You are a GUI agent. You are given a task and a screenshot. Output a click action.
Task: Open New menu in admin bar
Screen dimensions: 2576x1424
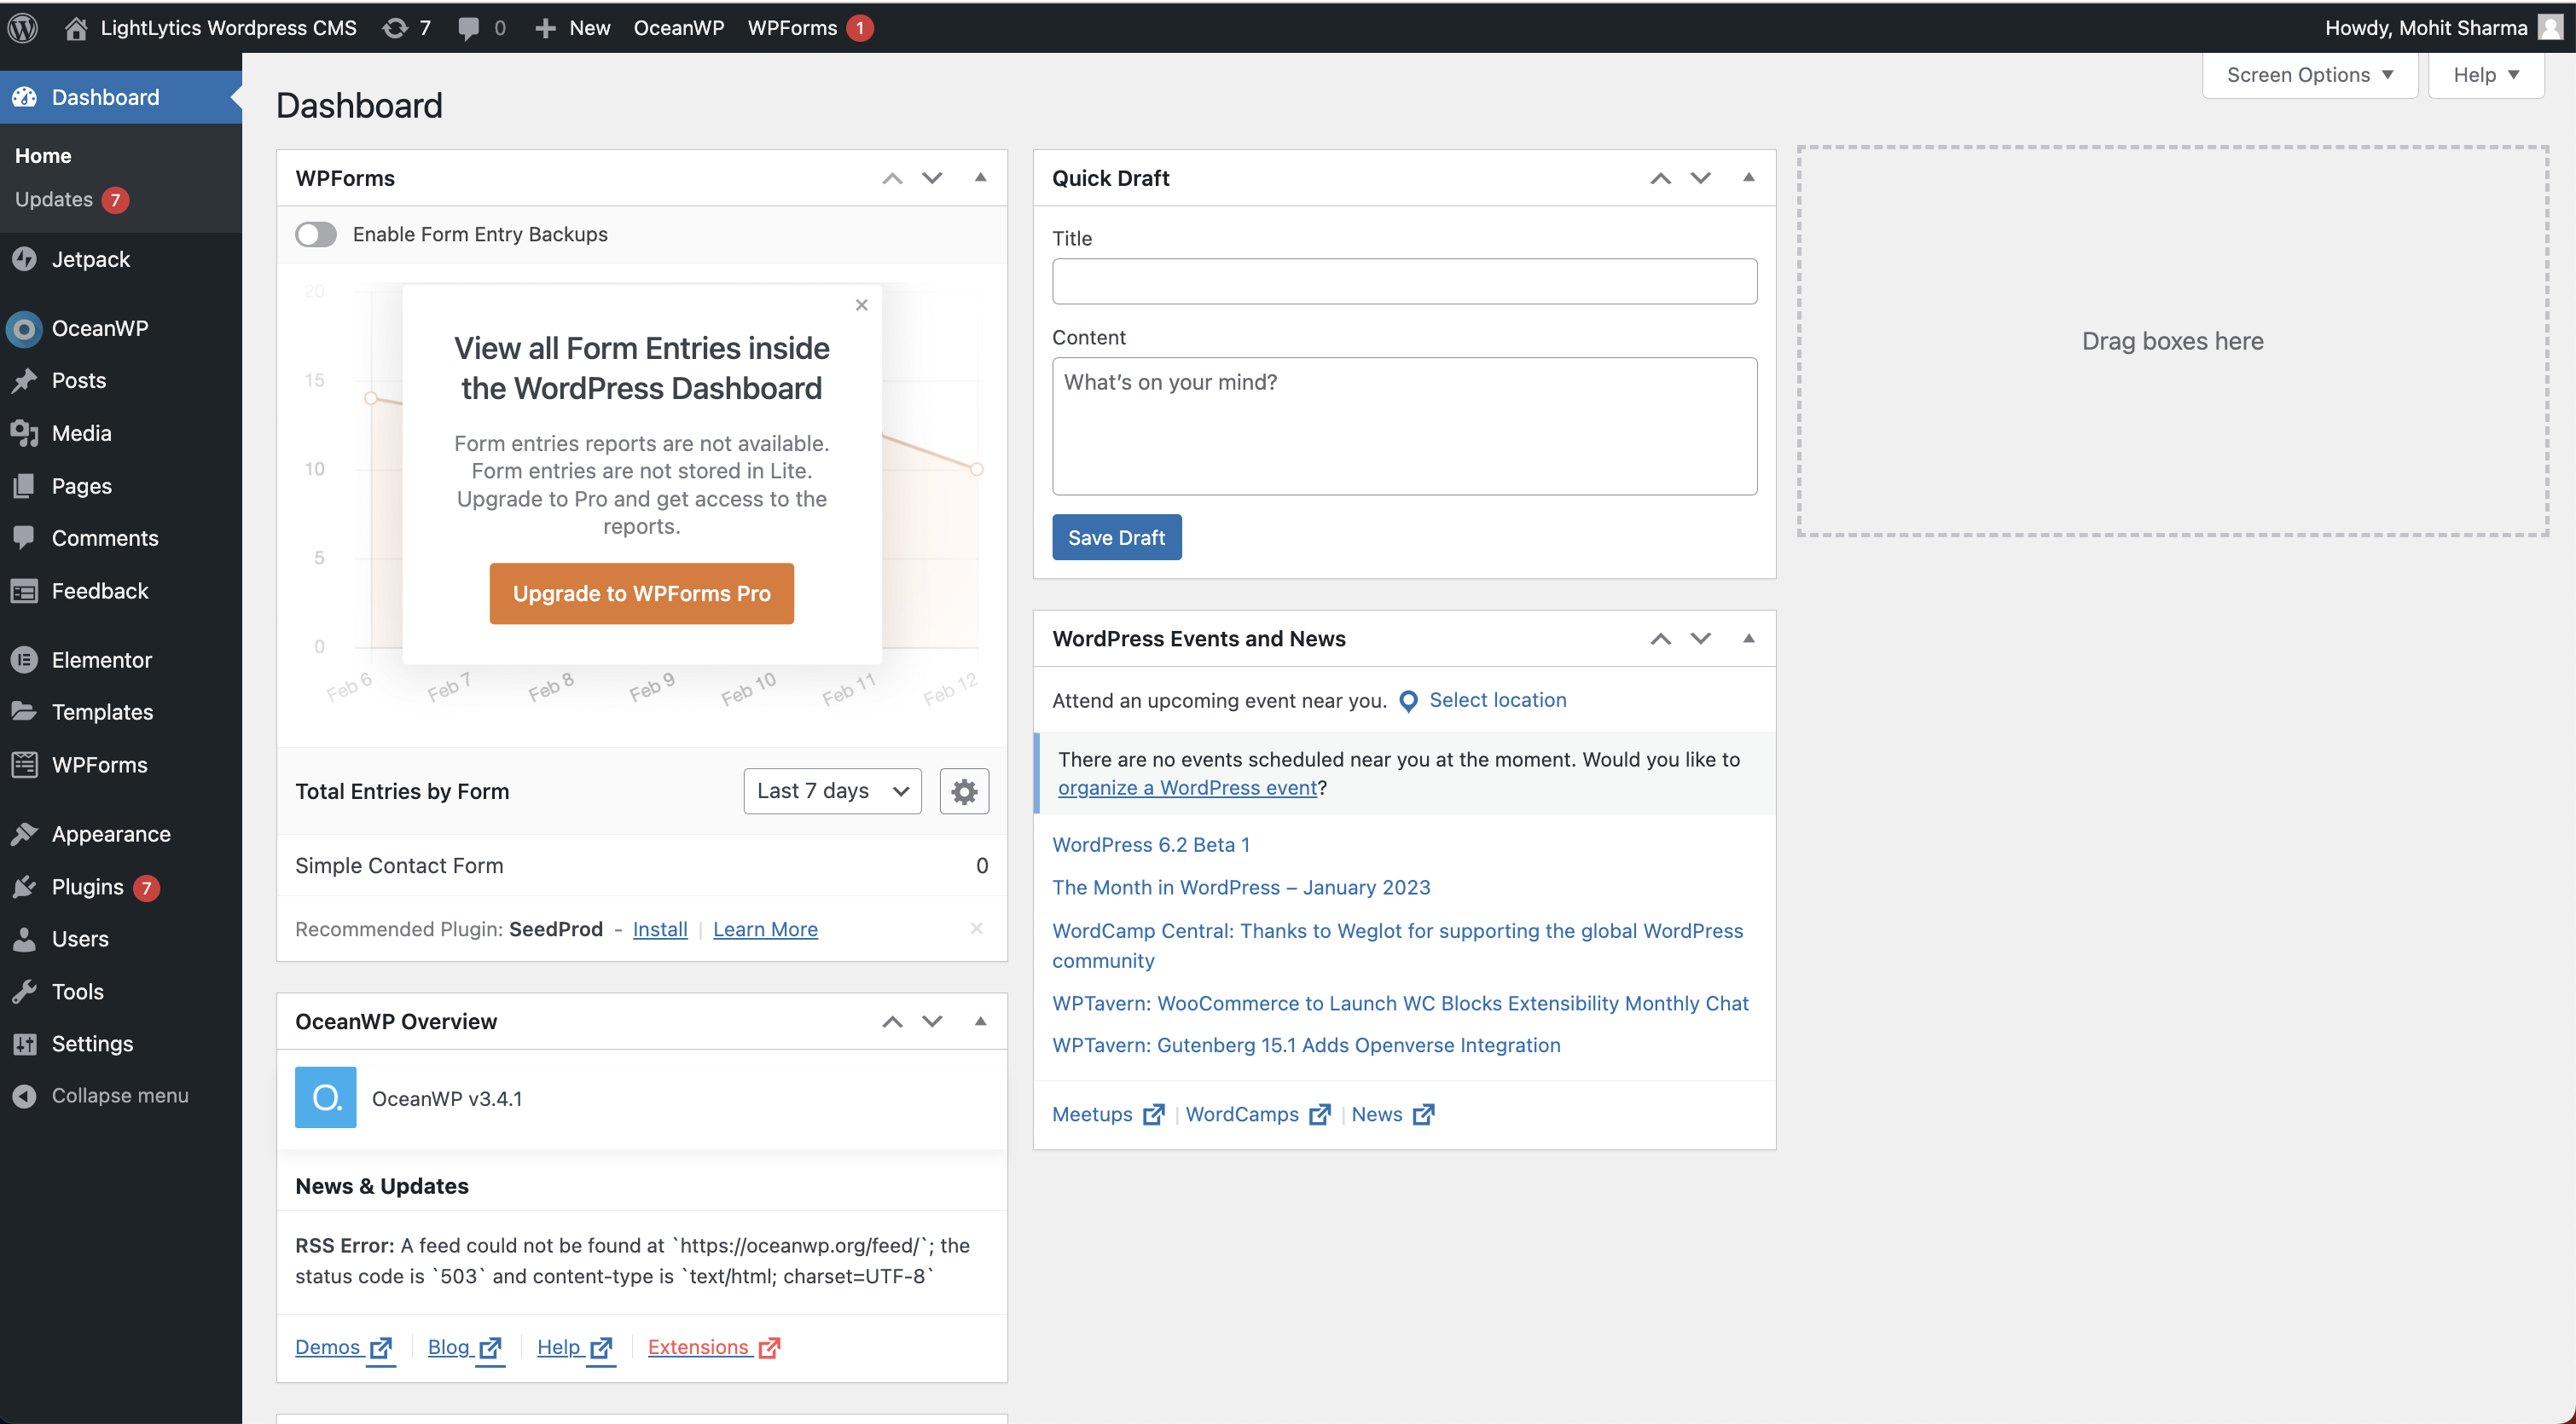pos(573,27)
